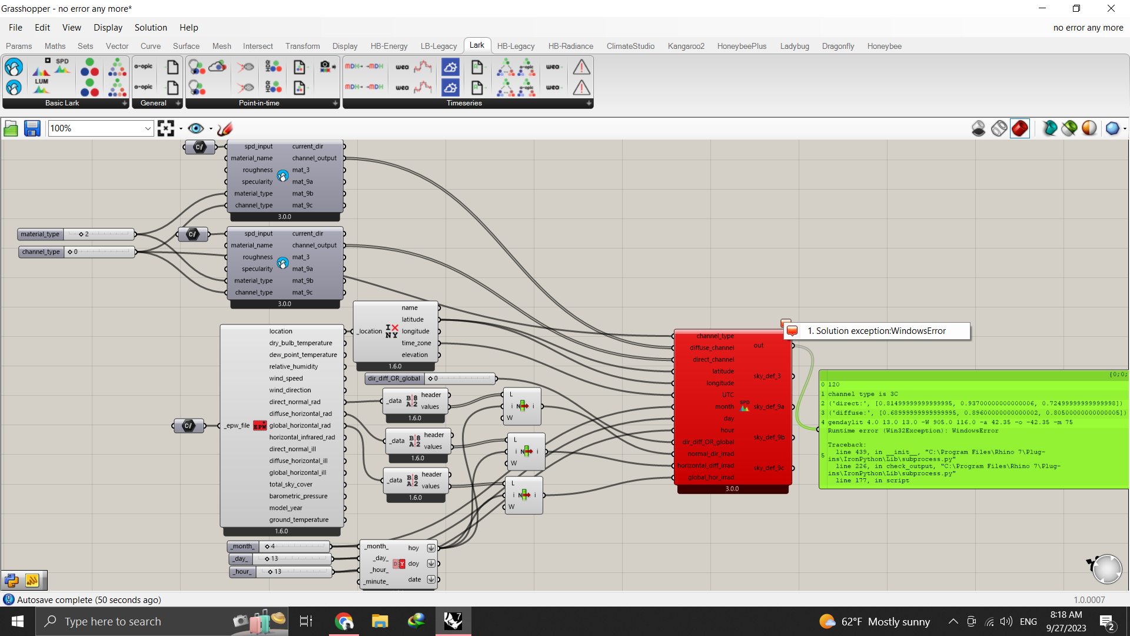Viewport: 1130px width, 636px height.
Task: Select the camera capture tool in Point-in-time
Action: (x=325, y=67)
